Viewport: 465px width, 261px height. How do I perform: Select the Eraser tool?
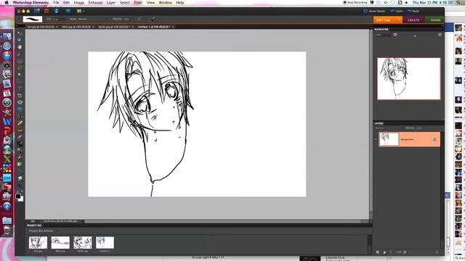tap(20, 137)
